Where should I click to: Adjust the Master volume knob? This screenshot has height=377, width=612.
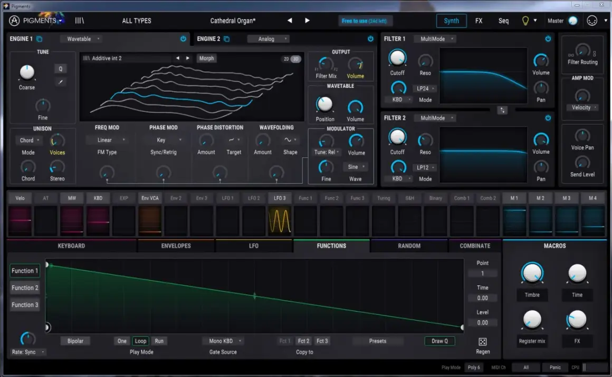[x=573, y=21]
